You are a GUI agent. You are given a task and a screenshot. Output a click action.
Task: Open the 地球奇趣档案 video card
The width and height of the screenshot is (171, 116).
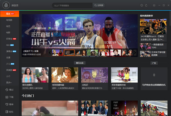pos(65,78)
